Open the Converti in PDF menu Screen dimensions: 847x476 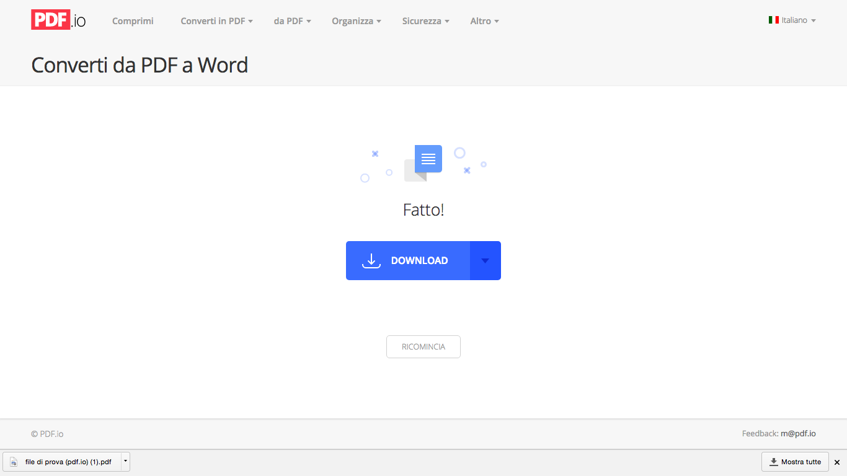click(216, 21)
